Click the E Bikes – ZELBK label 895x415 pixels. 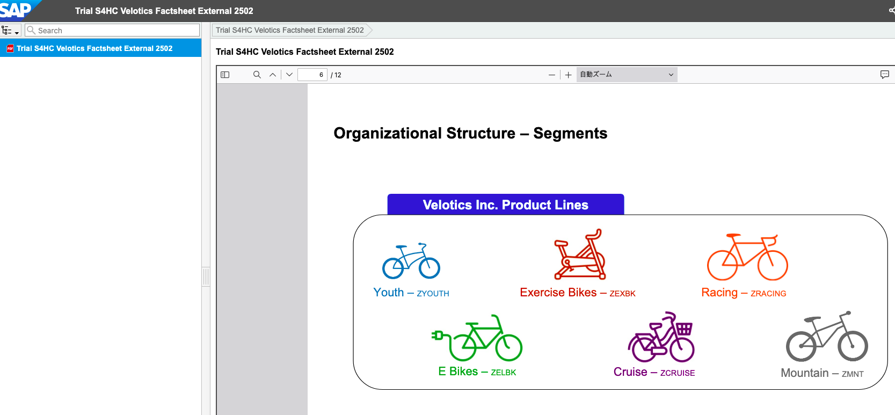click(x=477, y=372)
